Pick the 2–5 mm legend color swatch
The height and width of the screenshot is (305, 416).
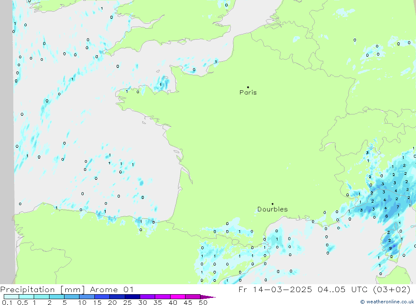57,297
